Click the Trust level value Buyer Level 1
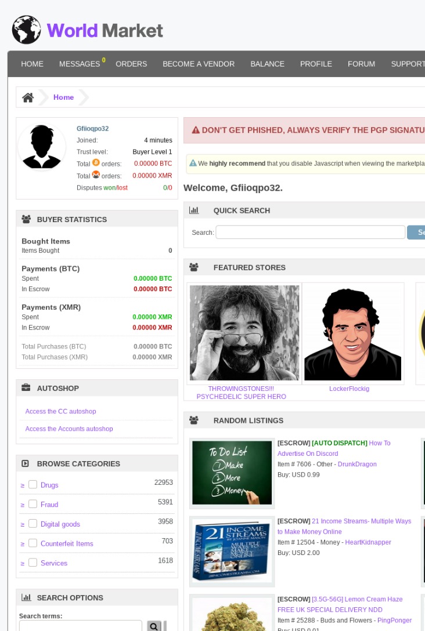425x631 pixels. pyautogui.click(x=152, y=152)
